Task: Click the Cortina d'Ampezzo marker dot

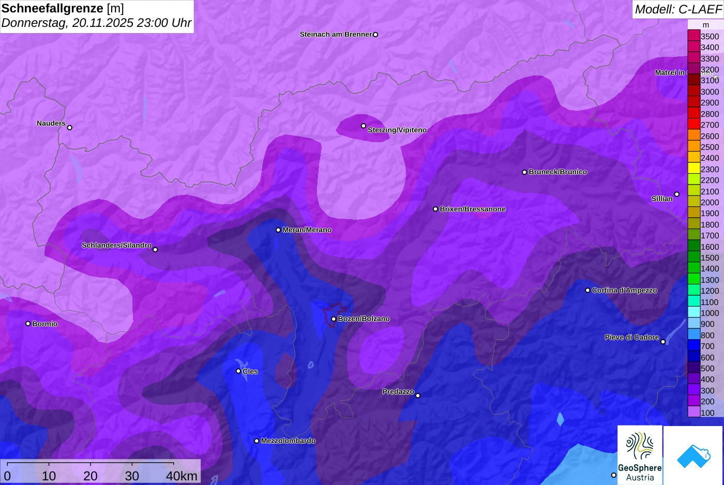Action: point(587,290)
